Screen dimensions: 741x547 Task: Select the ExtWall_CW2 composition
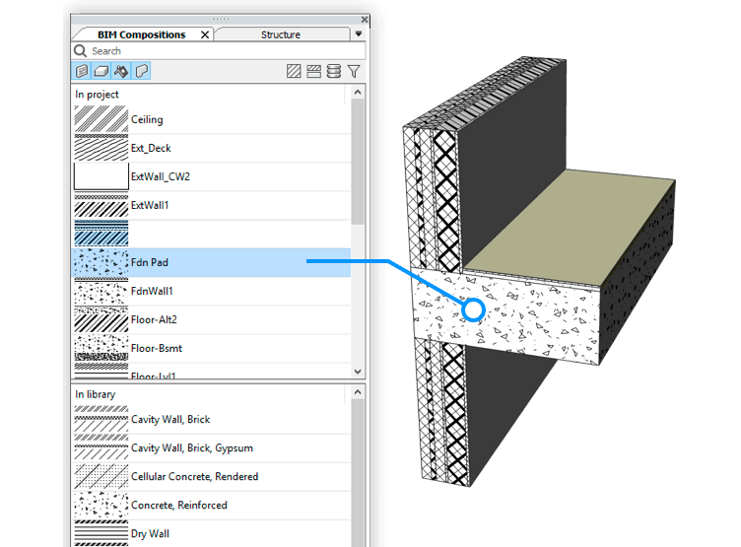click(x=211, y=176)
